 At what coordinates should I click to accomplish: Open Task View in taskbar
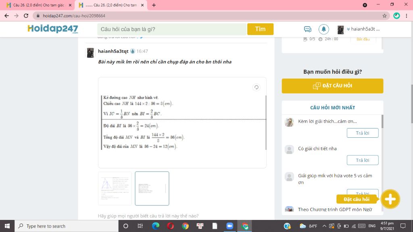(x=140, y=226)
